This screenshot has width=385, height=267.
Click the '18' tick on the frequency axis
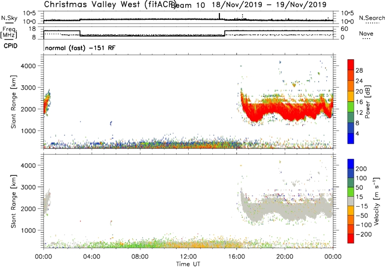tap(32, 29)
